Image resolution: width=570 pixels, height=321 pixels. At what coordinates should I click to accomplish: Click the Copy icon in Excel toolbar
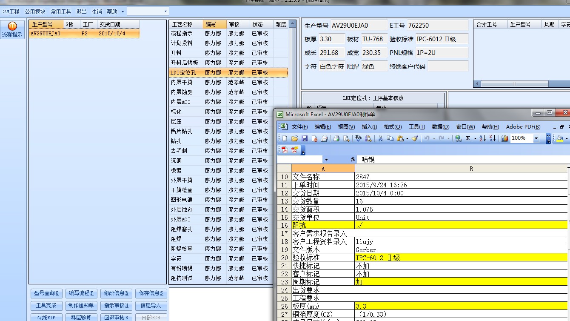390,138
